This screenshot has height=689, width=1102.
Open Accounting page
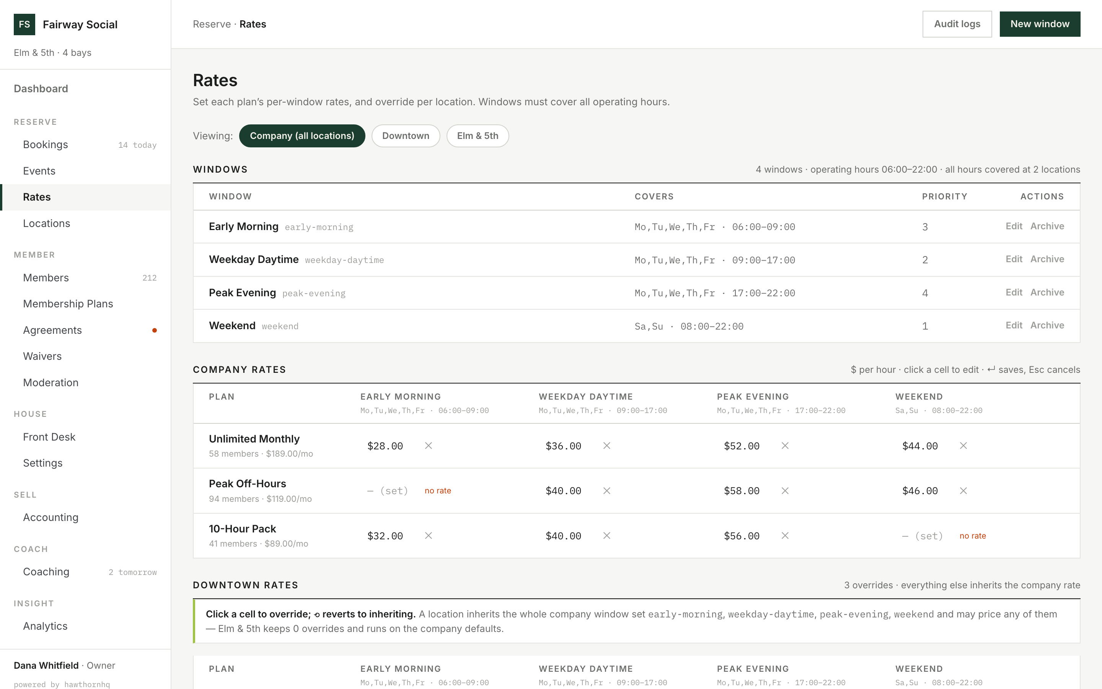click(x=85, y=518)
